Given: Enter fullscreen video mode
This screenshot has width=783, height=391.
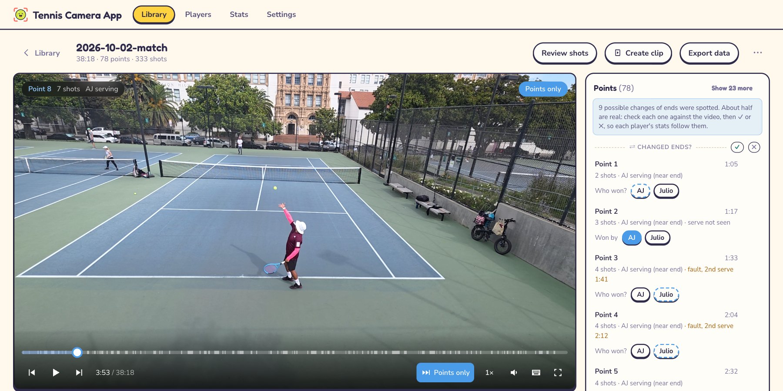Looking at the screenshot, I should [x=558, y=372].
